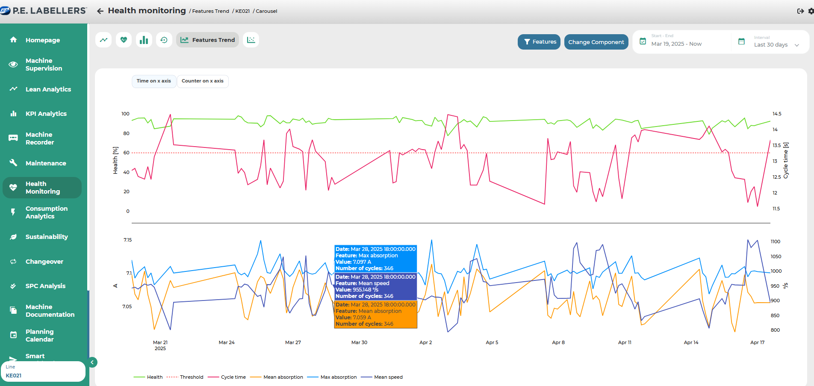The width and height of the screenshot is (814, 386).
Task: Collapse the sidebar with chevron arrow
Action: click(92, 362)
